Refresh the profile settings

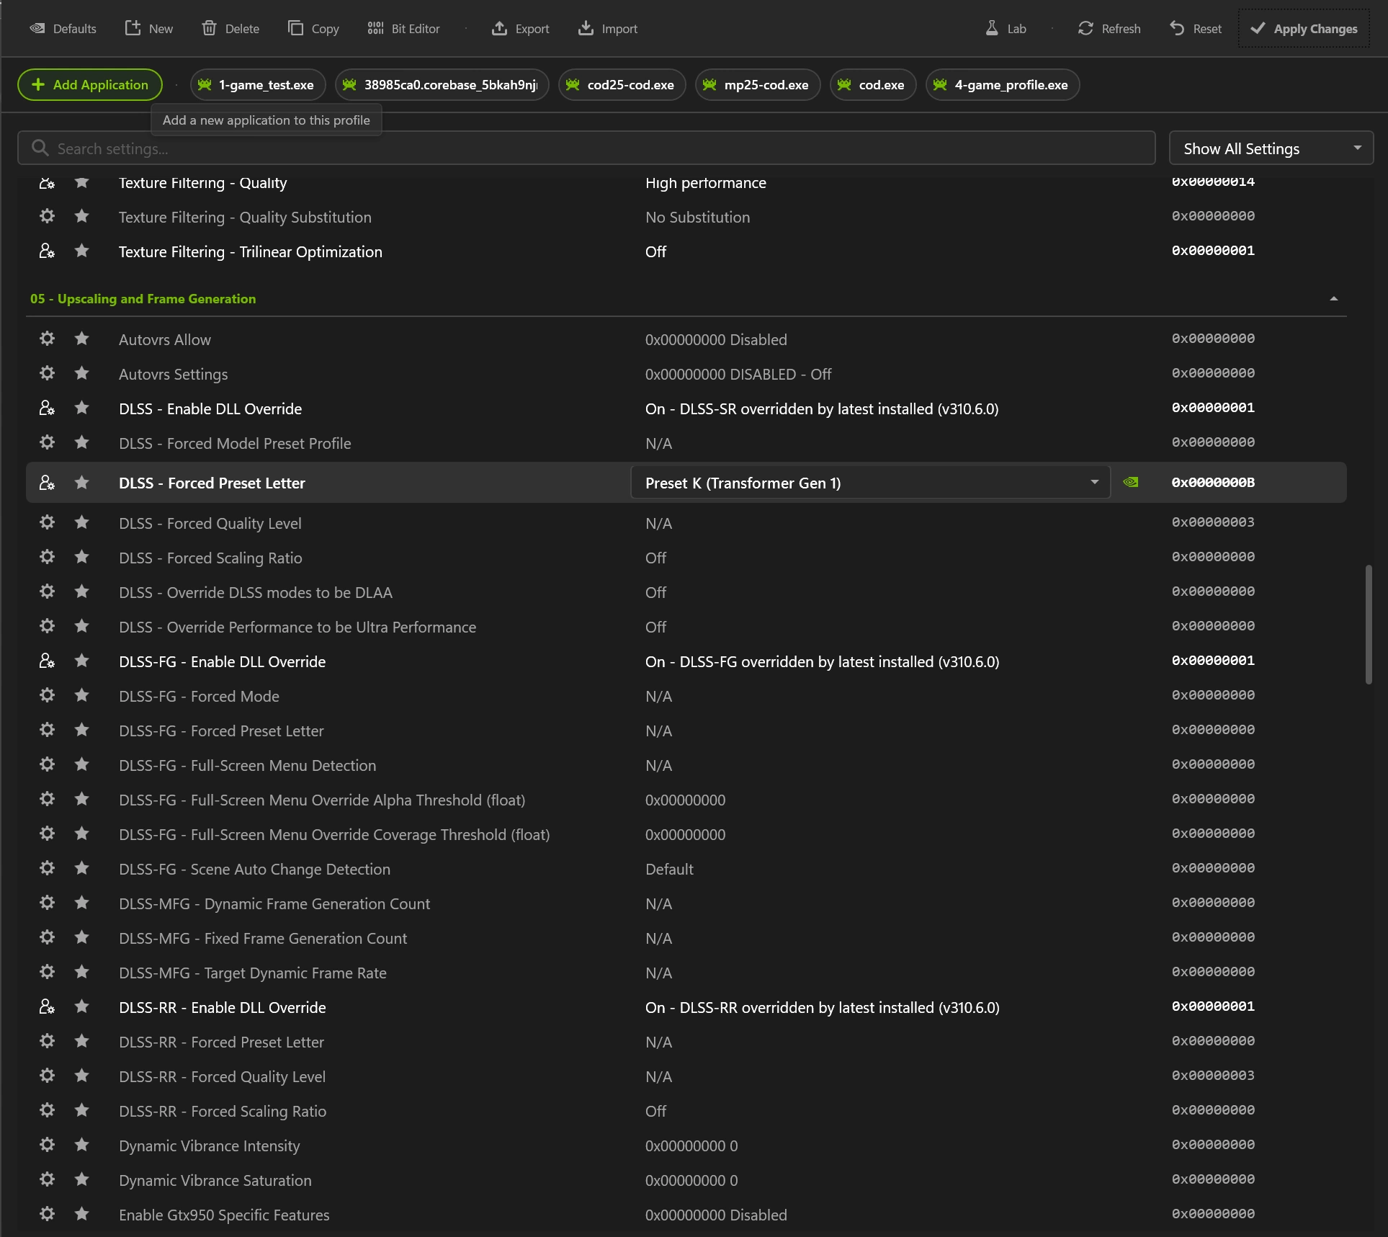click(1109, 29)
